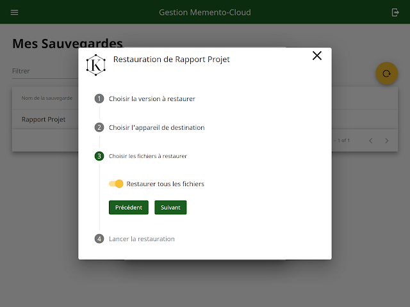
Task: Click the Précédent button
Action: click(x=129, y=207)
